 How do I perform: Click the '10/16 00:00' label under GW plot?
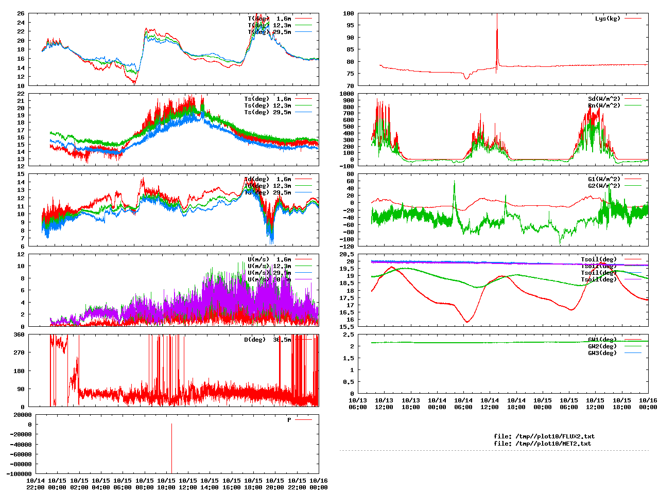tap(648, 403)
